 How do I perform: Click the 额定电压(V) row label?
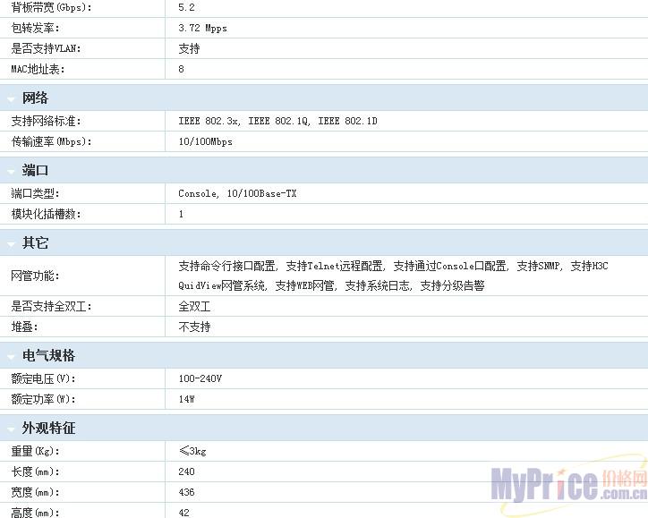point(43,378)
